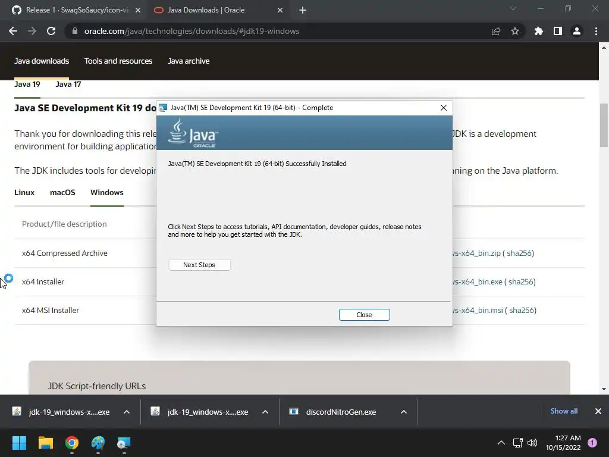
Task: Go back to the previous browser page
Action: [13, 31]
